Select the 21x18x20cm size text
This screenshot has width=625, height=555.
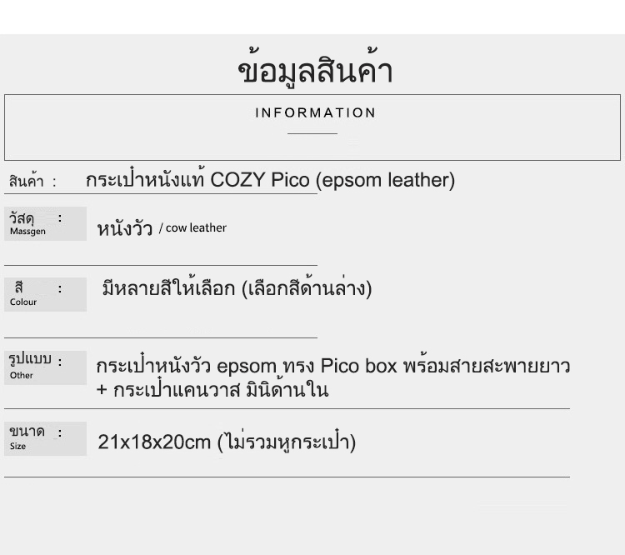(154, 442)
